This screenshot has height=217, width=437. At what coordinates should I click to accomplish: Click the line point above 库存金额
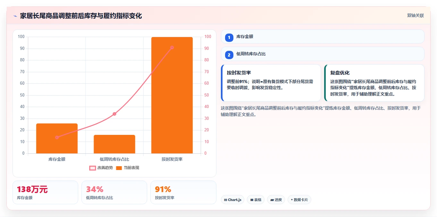(57, 137)
